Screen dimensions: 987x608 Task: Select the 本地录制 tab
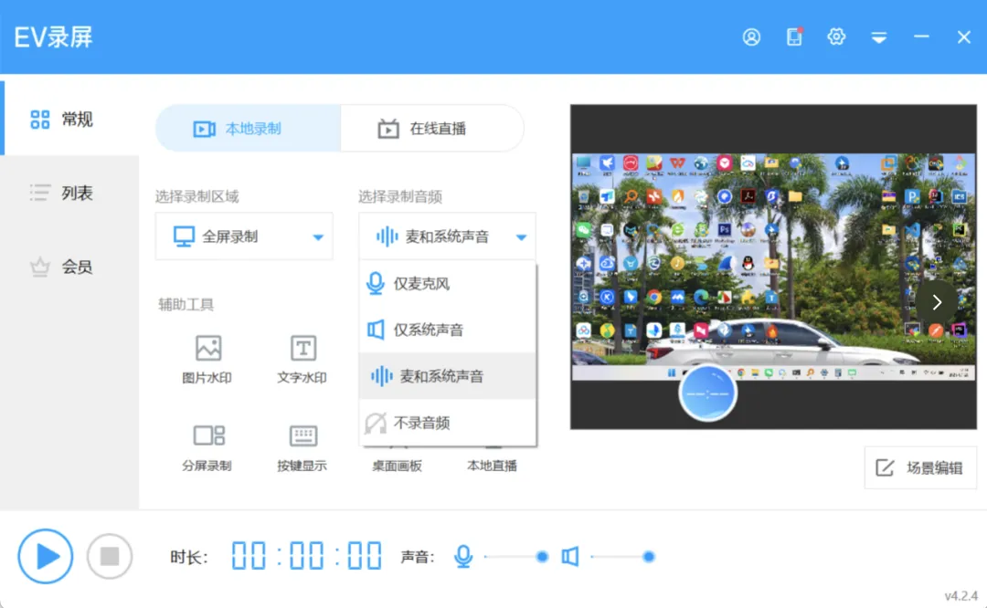pyautogui.click(x=249, y=129)
